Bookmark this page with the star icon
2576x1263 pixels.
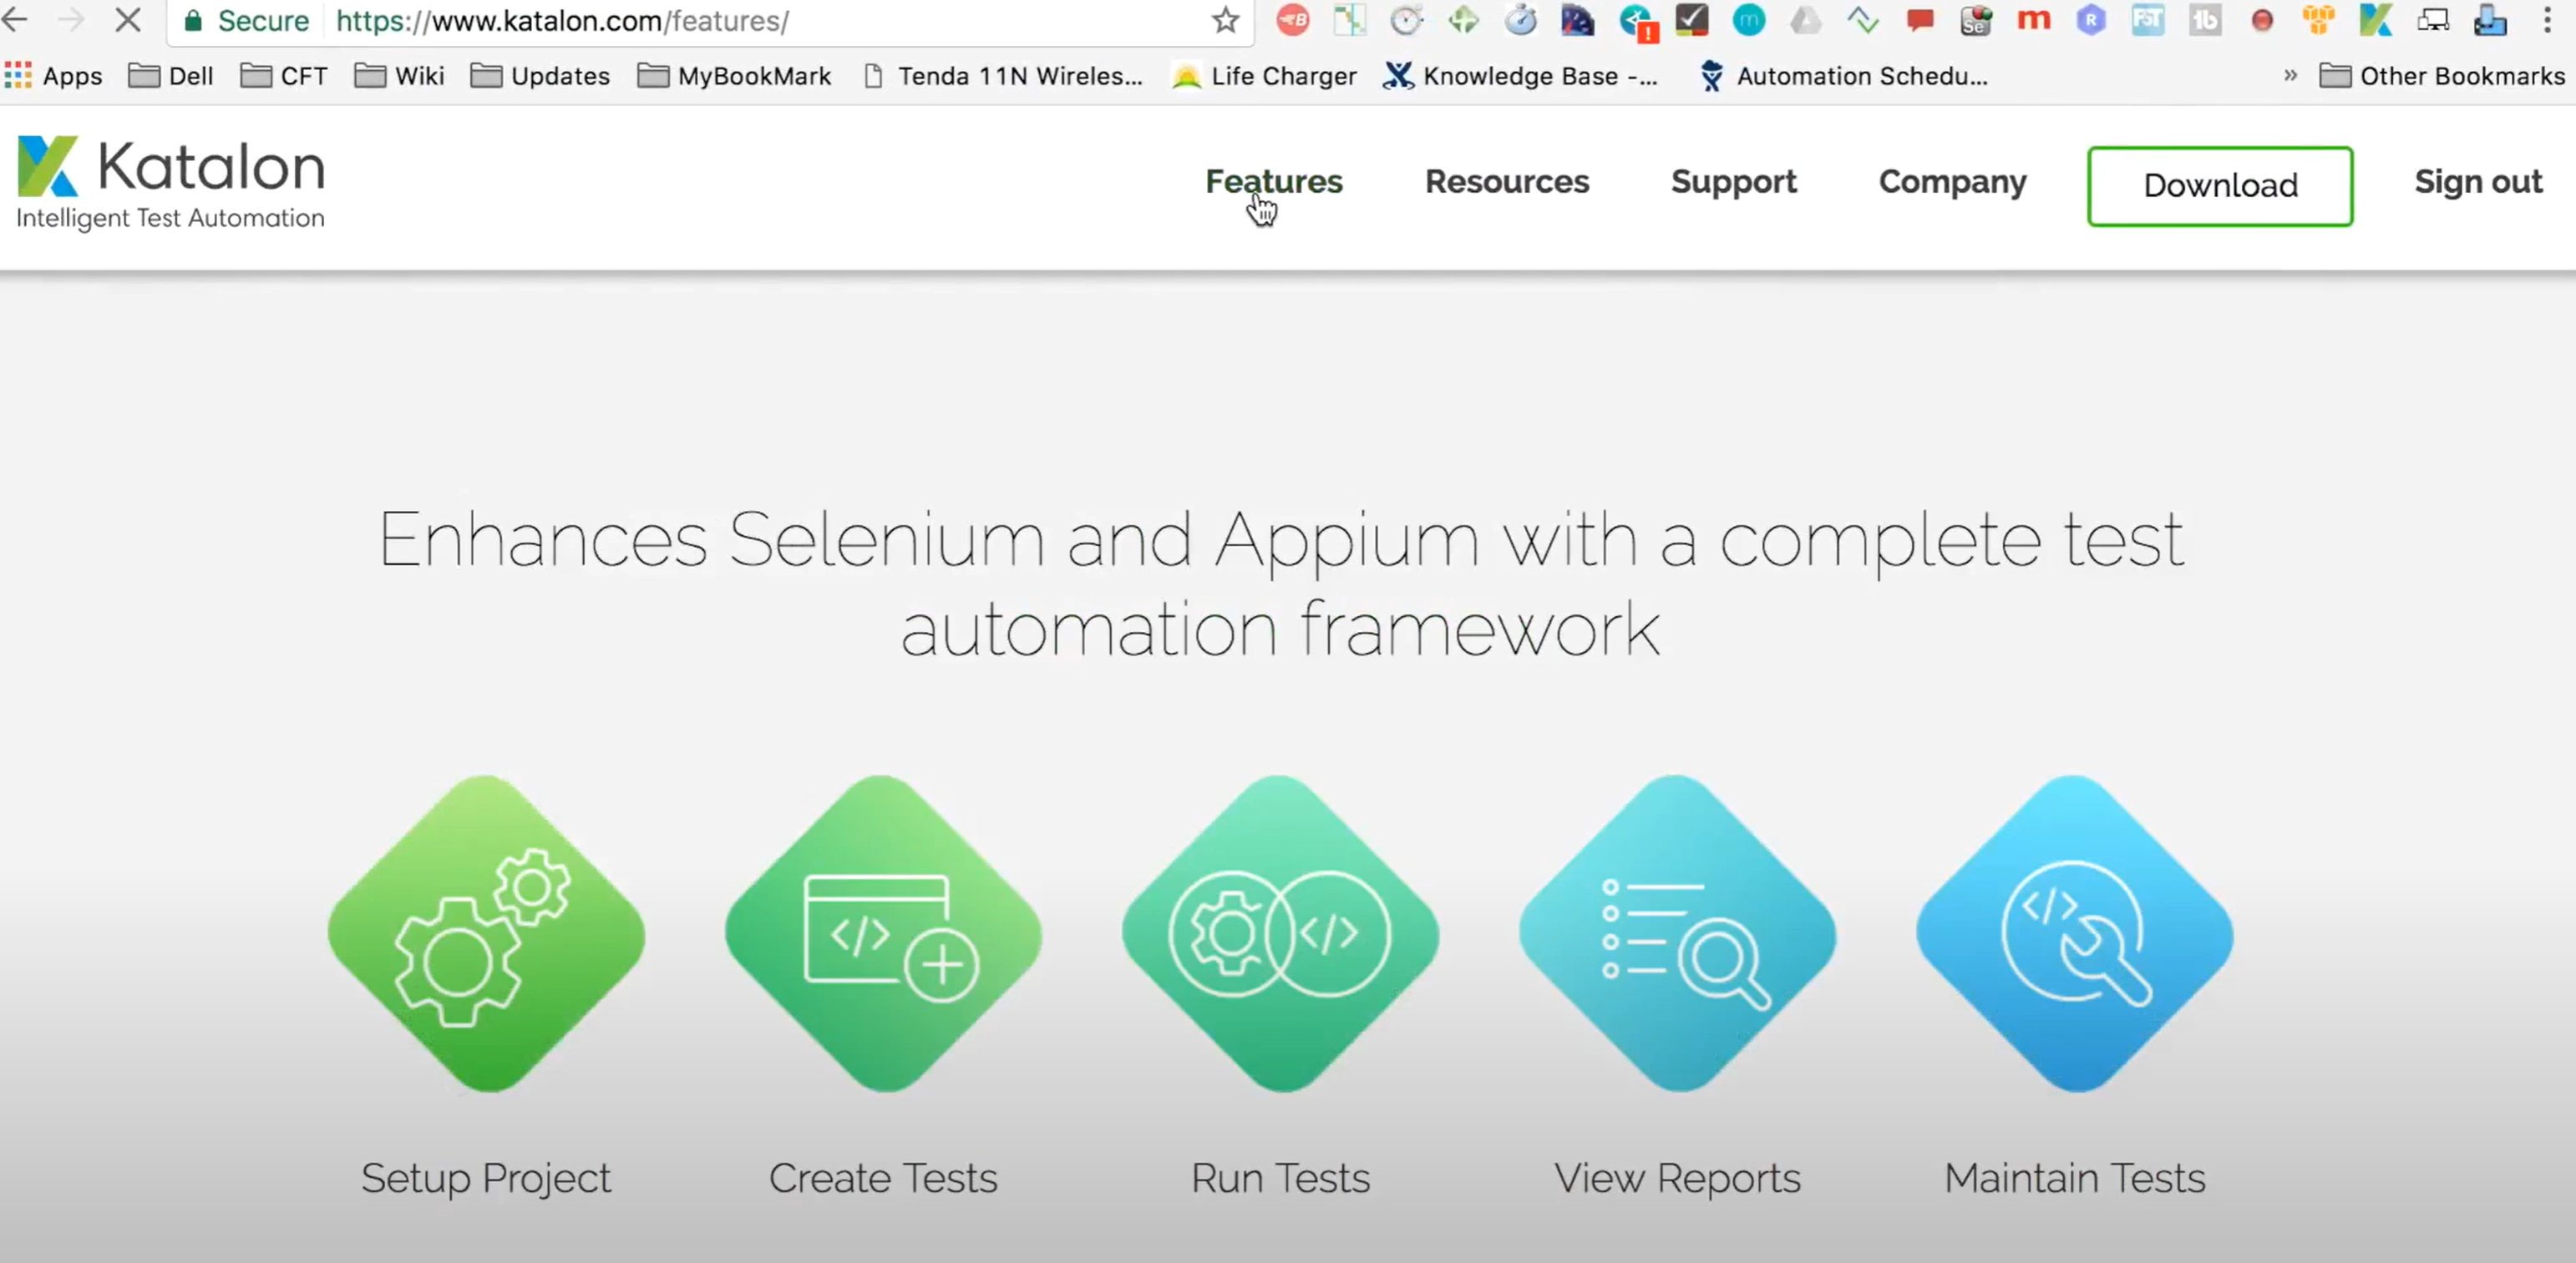tap(1225, 20)
